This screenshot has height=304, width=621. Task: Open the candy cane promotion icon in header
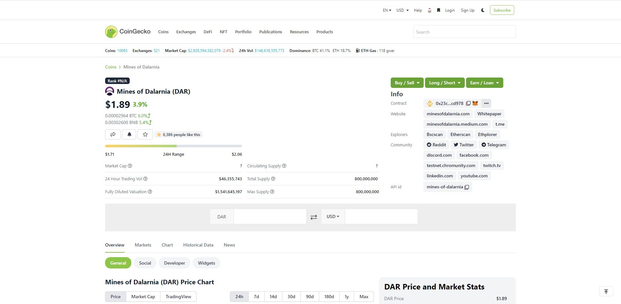(x=430, y=10)
